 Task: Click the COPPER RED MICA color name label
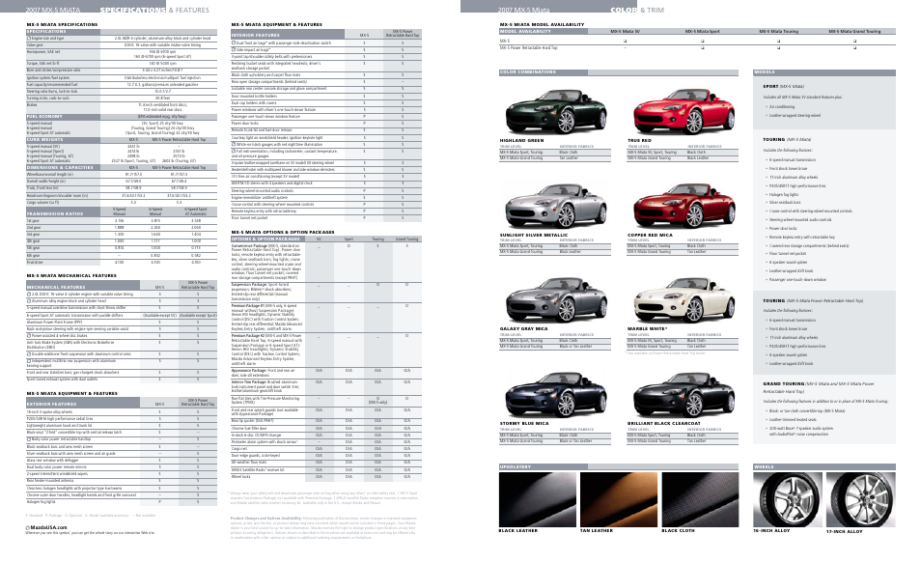[650, 235]
